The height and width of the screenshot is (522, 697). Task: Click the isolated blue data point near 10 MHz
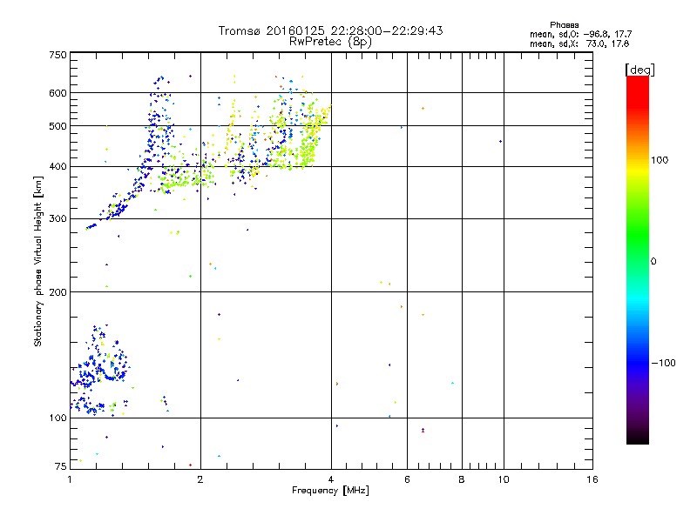(x=500, y=142)
